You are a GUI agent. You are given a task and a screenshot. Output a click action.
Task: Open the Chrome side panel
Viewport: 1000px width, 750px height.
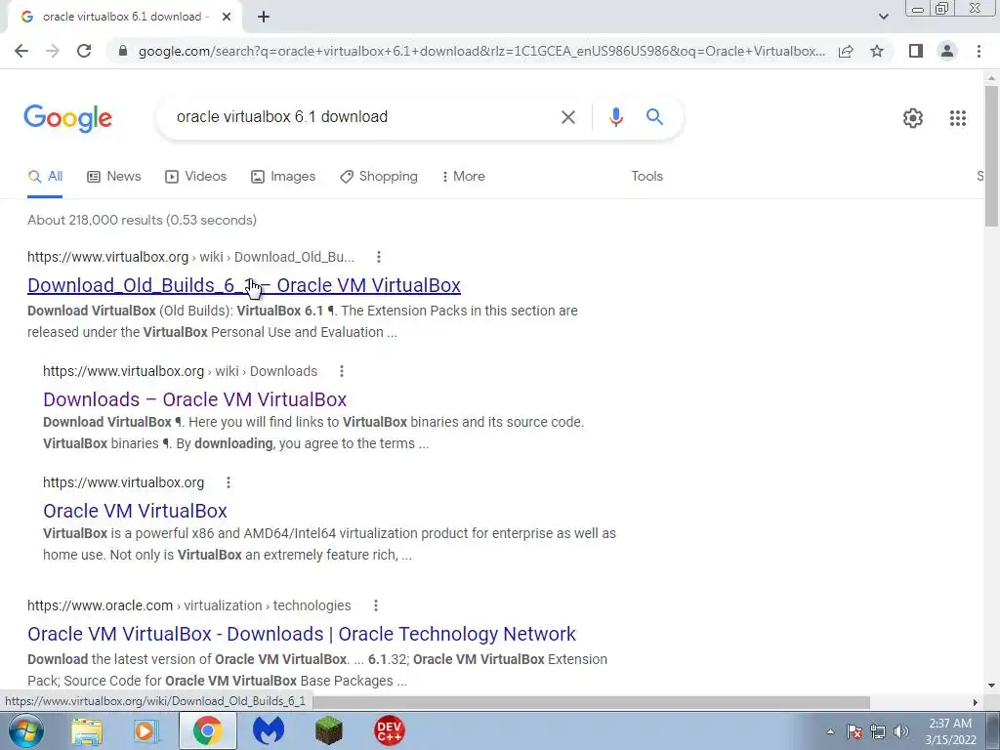click(916, 51)
